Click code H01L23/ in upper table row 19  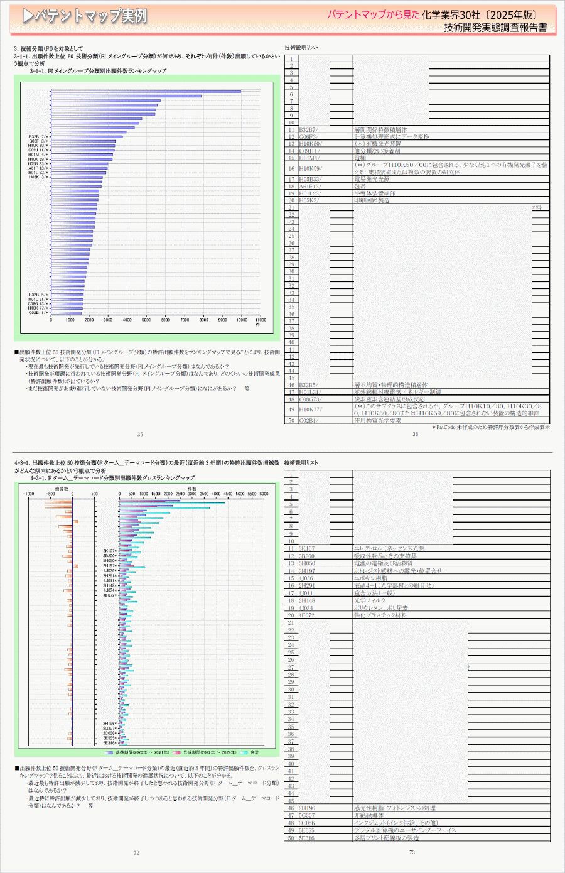(x=309, y=193)
